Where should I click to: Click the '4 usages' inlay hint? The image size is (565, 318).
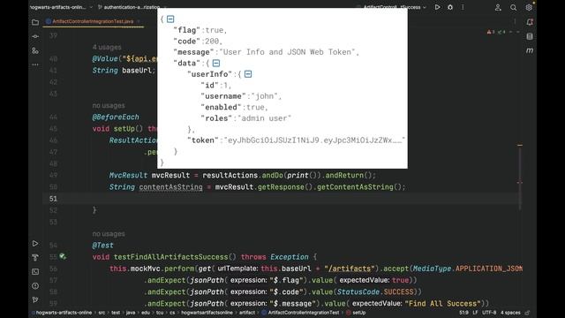[107, 47]
